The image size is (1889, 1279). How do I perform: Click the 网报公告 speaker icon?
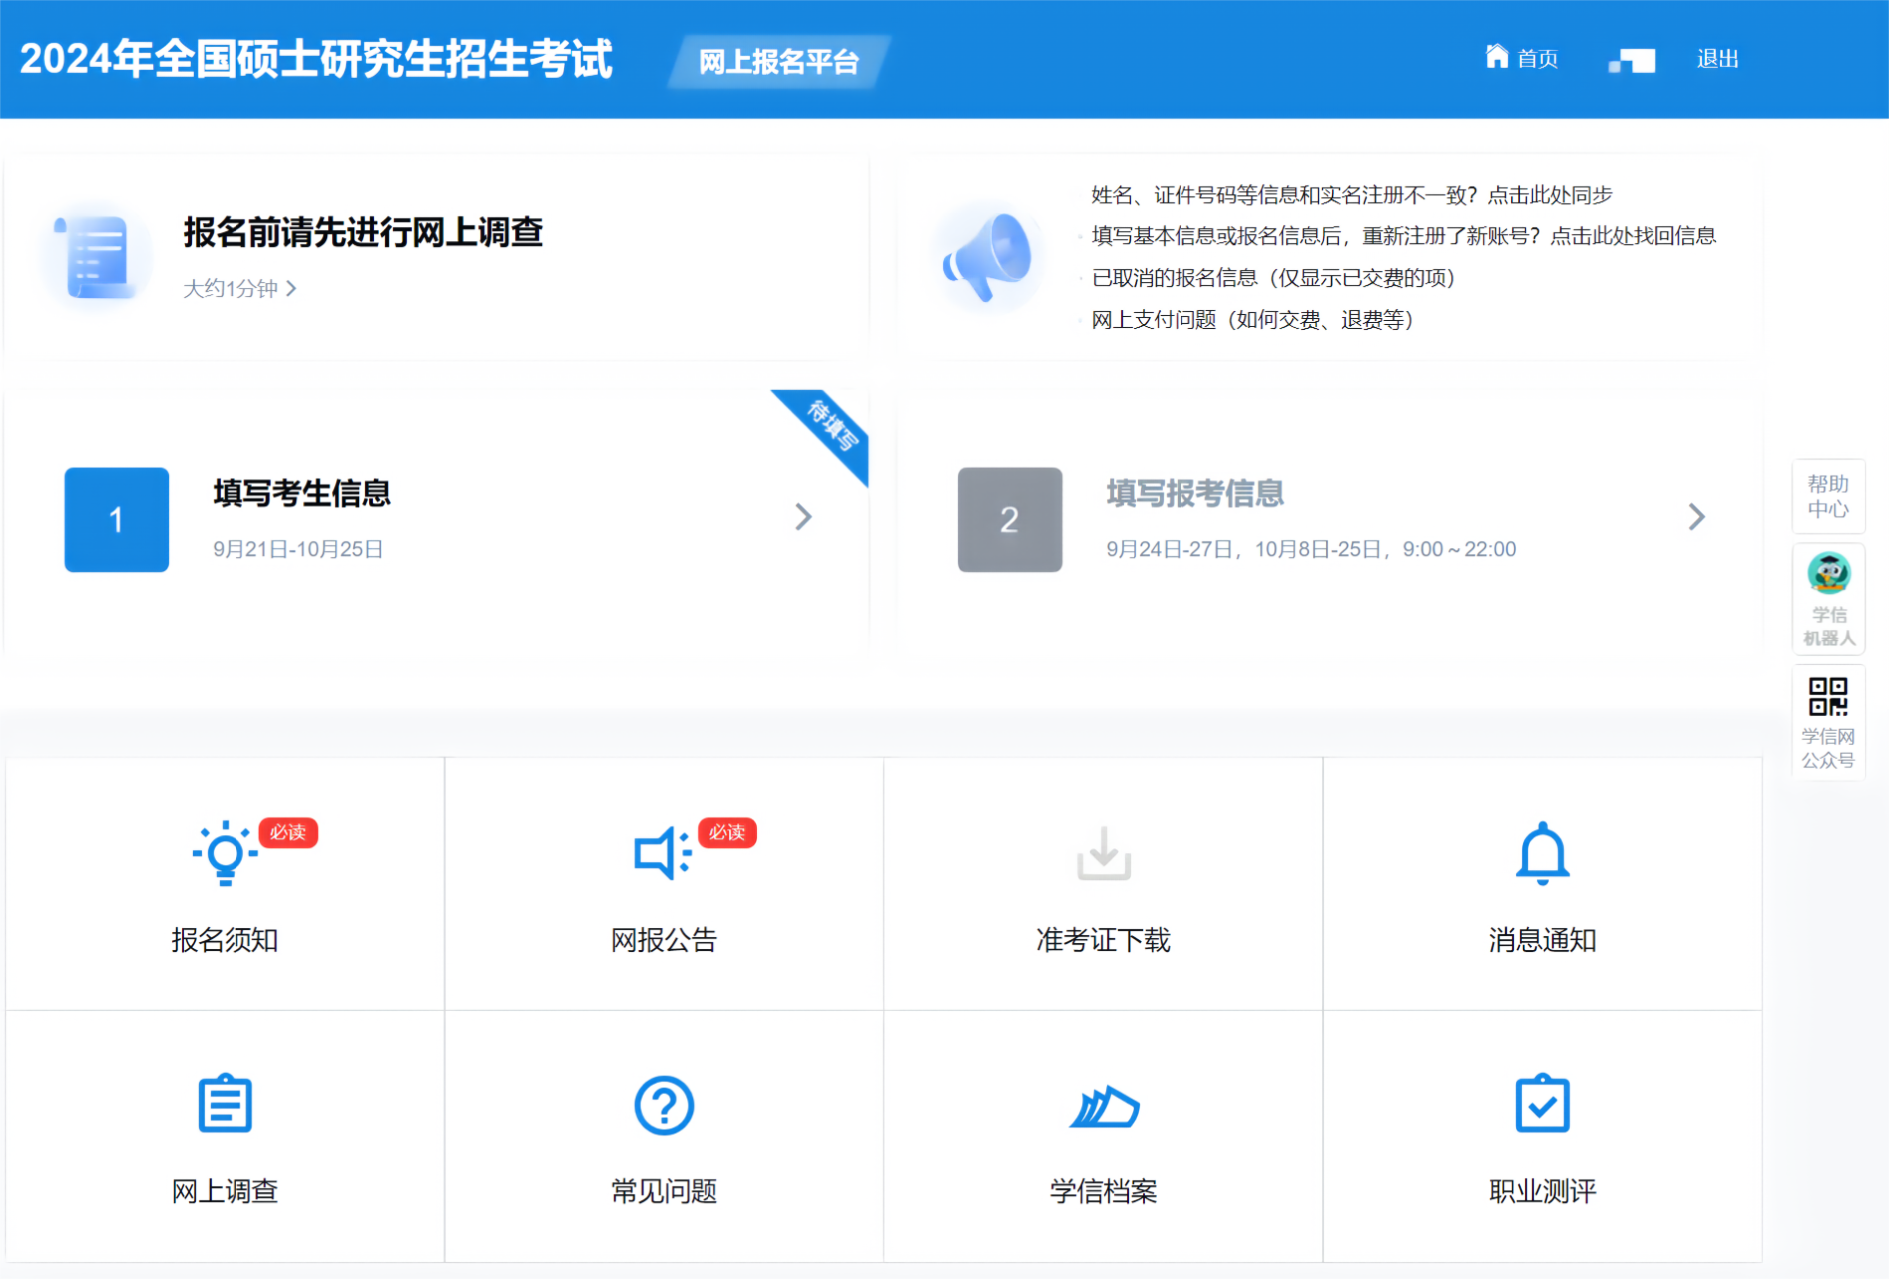pos(659,853)
